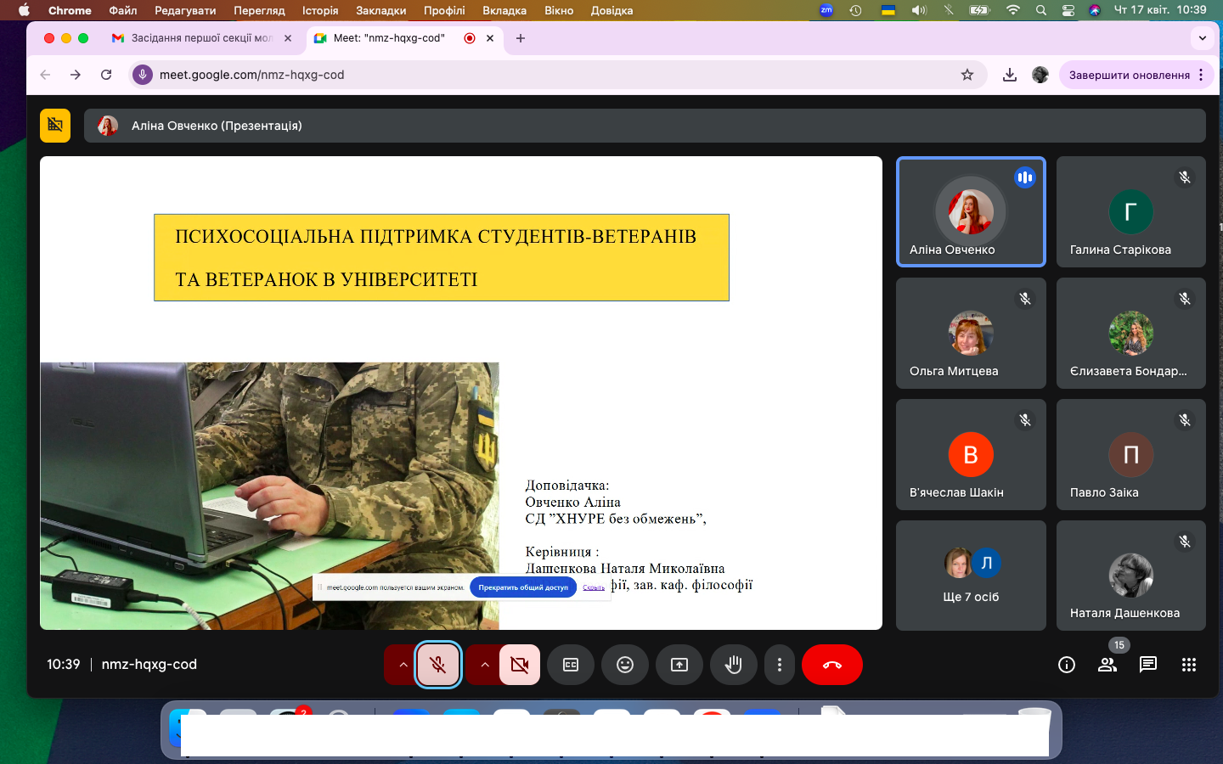
Task: Open the activities grid icon
Action: [1189, 665]
